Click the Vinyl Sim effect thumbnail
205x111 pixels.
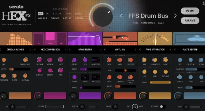point(120,39)
